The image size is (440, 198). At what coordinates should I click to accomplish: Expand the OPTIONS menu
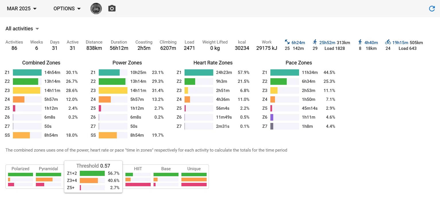[x=67, y=9]
